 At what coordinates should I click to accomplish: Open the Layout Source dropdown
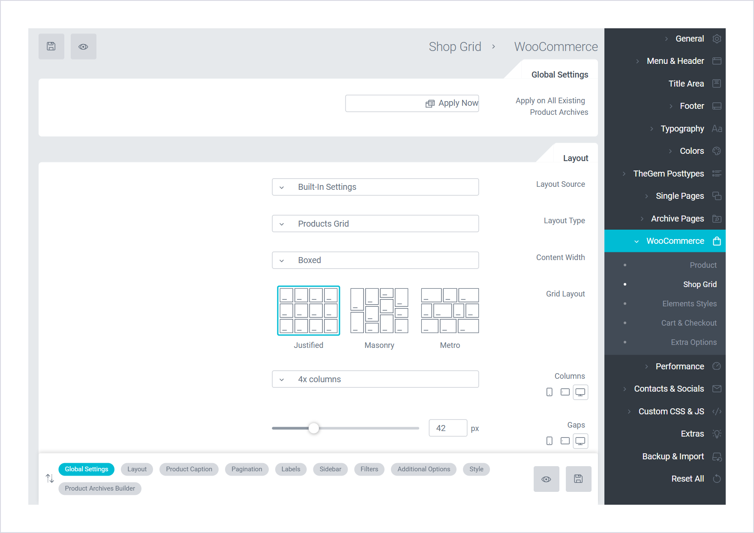coord(375,187)
